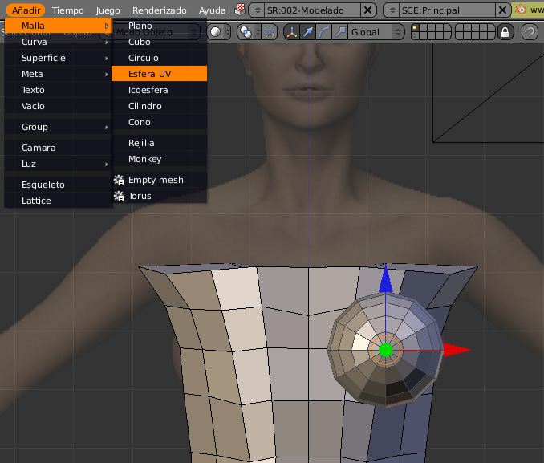Viewport: 544px width, 463px height.
Task: Click the SCE:Principal scene name field
Action: [x=447, y=10]
